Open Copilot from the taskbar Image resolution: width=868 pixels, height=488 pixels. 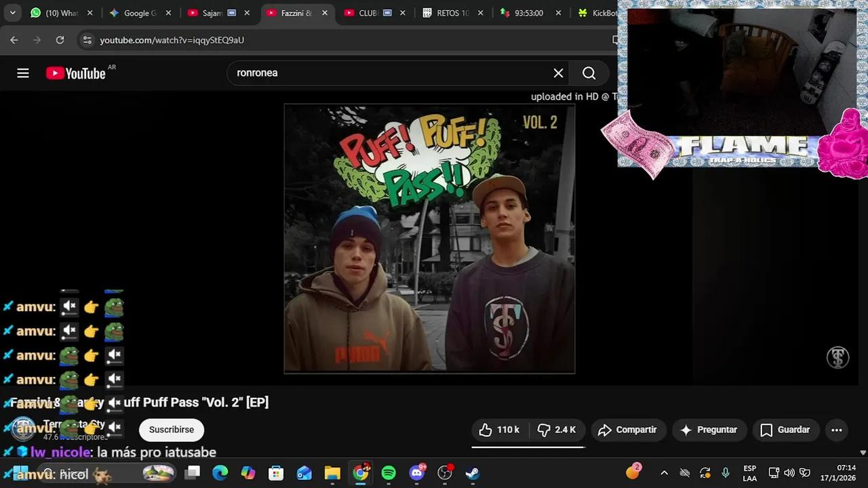tap(248, 472)
